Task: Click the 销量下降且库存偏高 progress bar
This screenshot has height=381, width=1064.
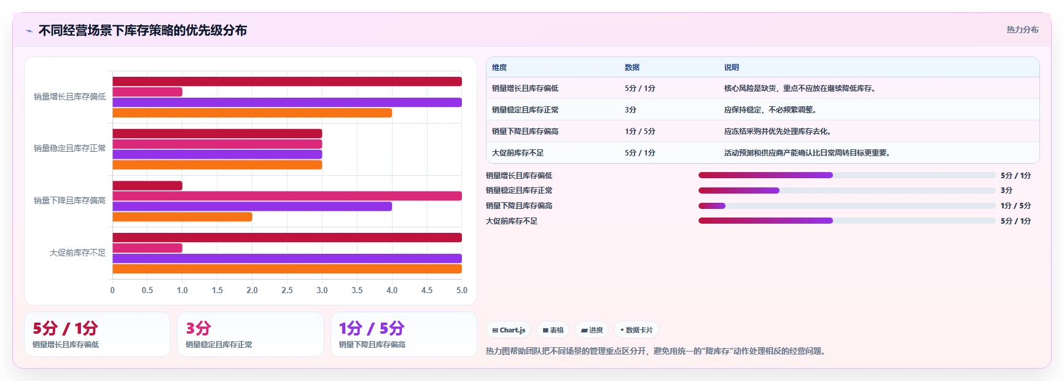Action: click(x=847, y=206)
